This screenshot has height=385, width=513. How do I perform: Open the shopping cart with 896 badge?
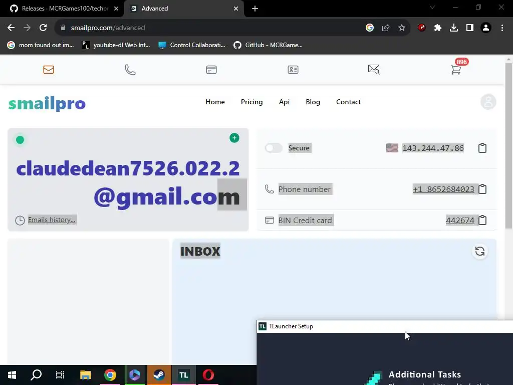coord(456,69)
